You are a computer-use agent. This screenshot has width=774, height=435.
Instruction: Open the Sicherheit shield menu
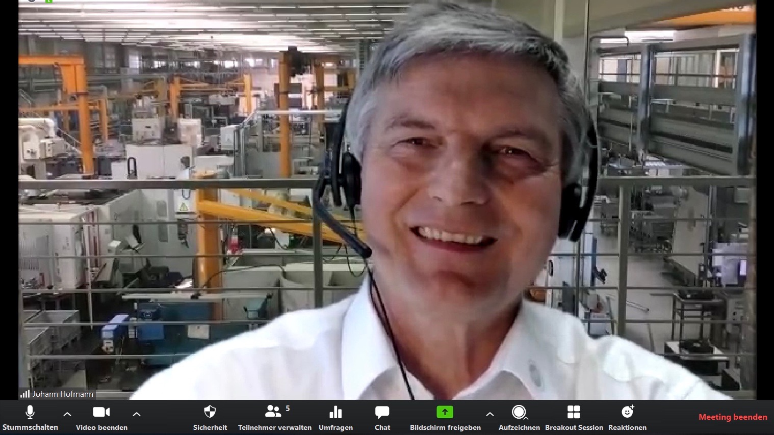click(210, 418)
